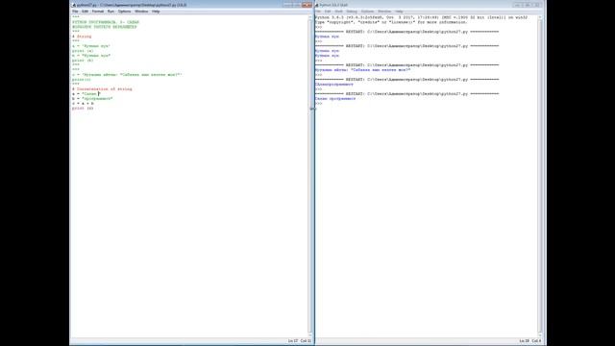Open the Run menu in the editor window
Viewport: 615px width, 346px height.
tap(111, 12)
